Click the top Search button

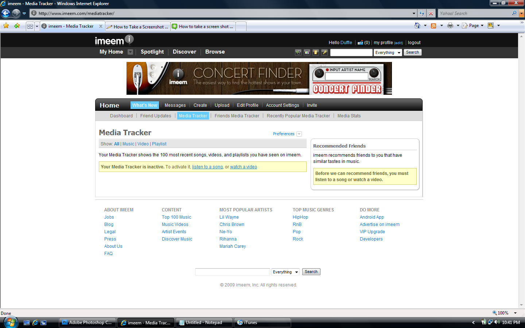coord(412,52)
